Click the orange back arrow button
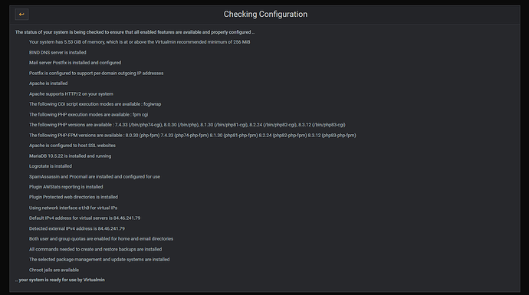 (x=21, y=14)
